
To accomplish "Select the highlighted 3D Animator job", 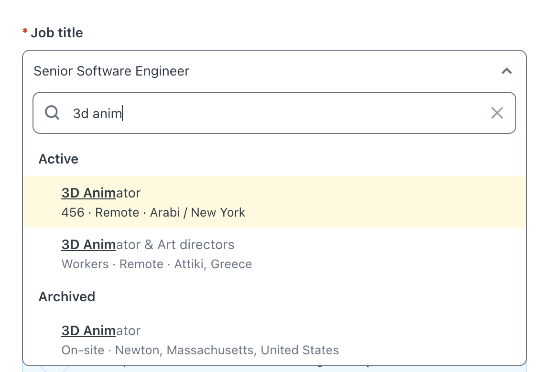I will point(100,193).
